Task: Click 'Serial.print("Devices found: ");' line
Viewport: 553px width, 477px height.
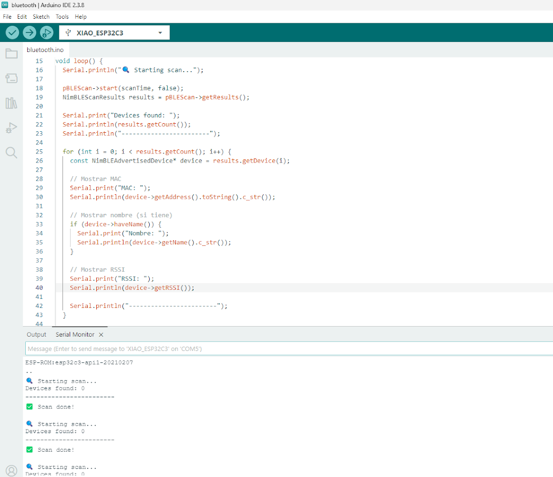Action: [x=121, y=116]
